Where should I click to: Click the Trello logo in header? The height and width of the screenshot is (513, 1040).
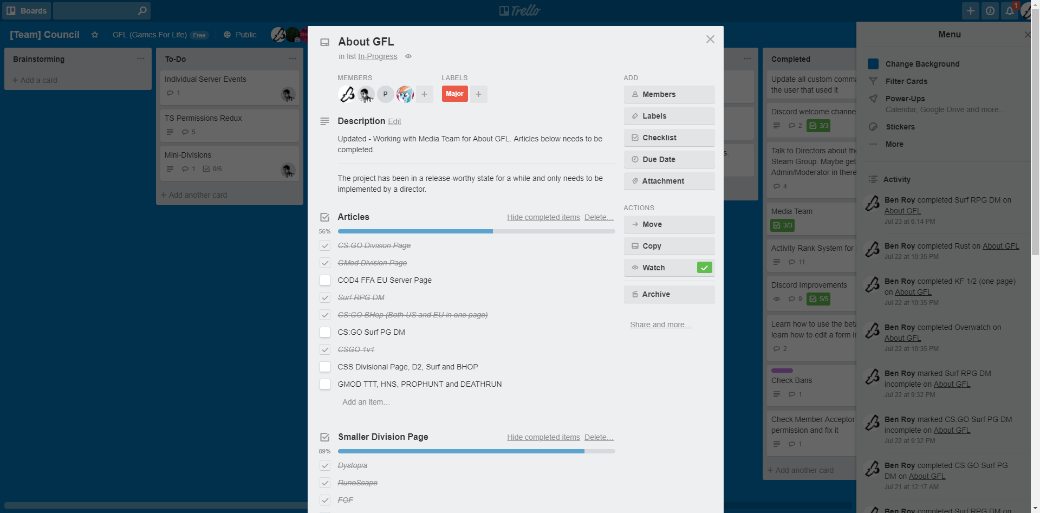pyautogui.click(x=519, y=11)
